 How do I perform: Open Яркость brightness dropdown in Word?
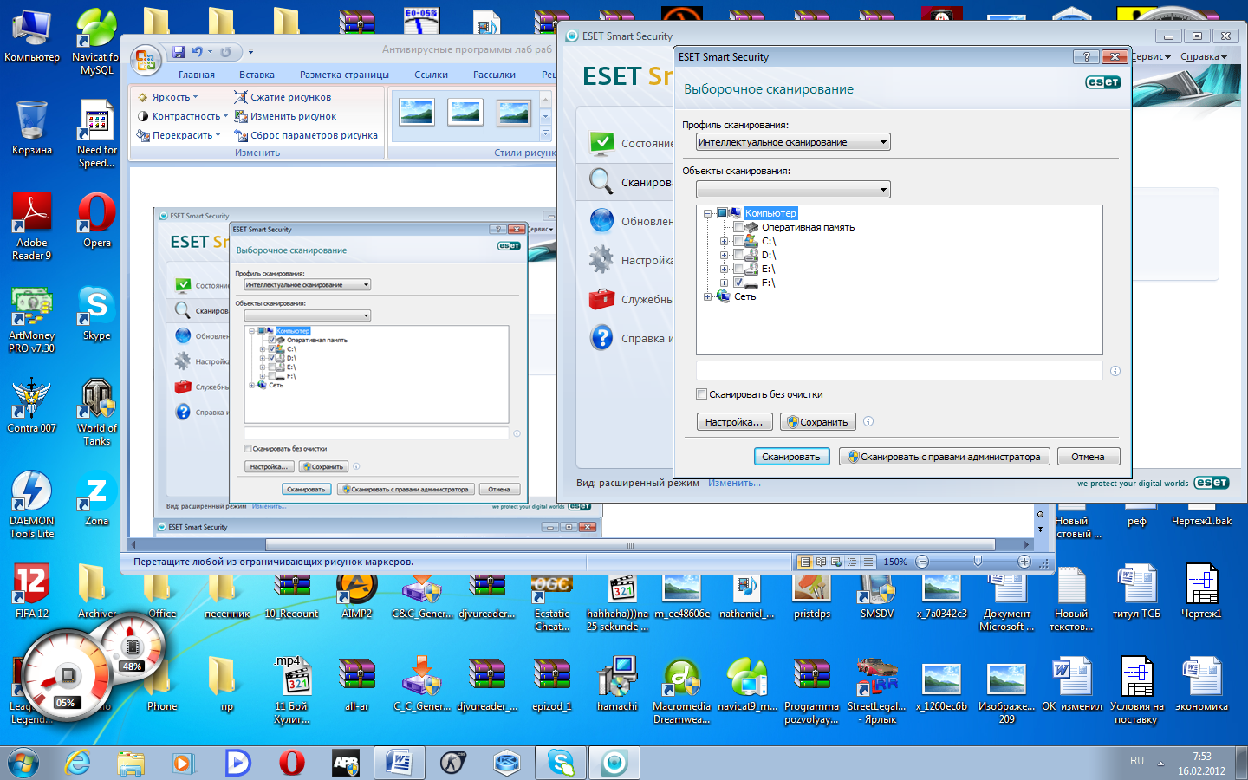click(167, 97)
